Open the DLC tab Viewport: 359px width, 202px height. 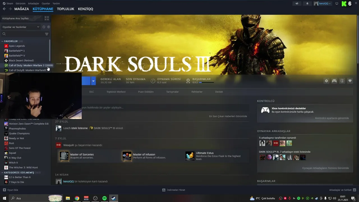point(91,92)
